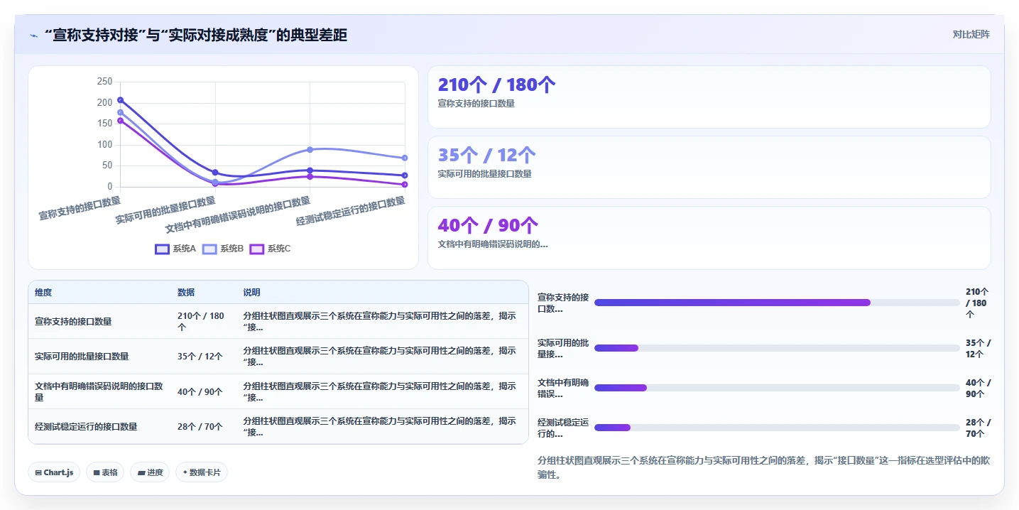Click 说明 column header in table
The height and width of the screenshot is (510, 1019).
[251, 293]
